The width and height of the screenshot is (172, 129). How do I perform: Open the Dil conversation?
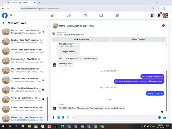(x=23, y=70)
